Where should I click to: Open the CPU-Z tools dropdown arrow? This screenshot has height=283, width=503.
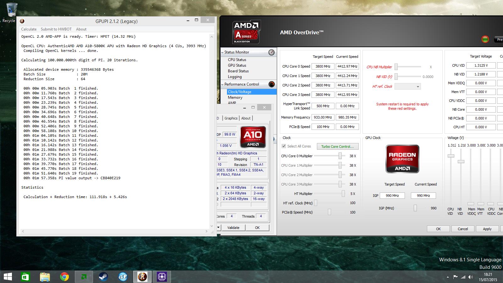coord(218,227)
